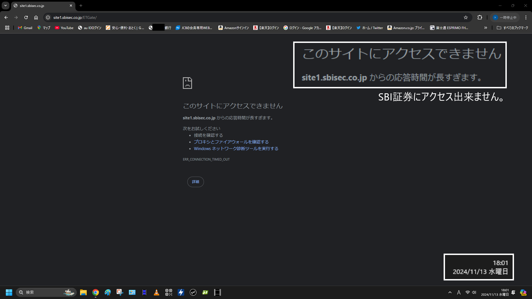The height and width of the screenshot is (299, 532).
Task: Open the Extensions puzzle icon
Action: click(x=480, y=17)
